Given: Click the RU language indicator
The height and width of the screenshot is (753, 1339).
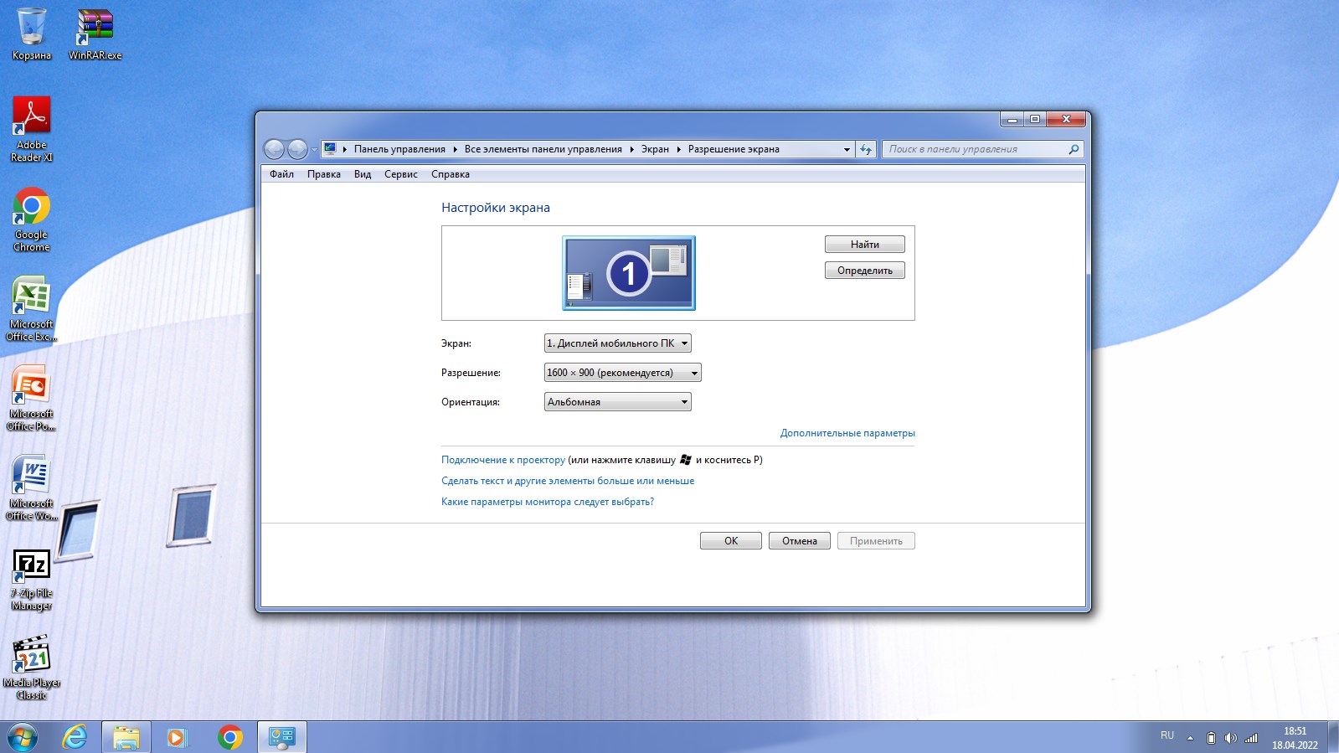Looking at the screenshot, I should [1167, 735].
